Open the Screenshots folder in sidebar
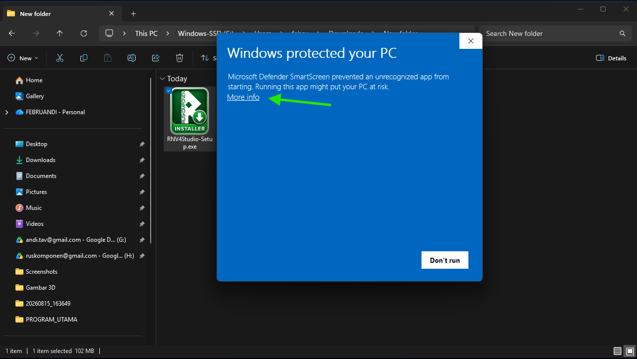This screenshot has width=637, height=359. click(x=41, y=272)
